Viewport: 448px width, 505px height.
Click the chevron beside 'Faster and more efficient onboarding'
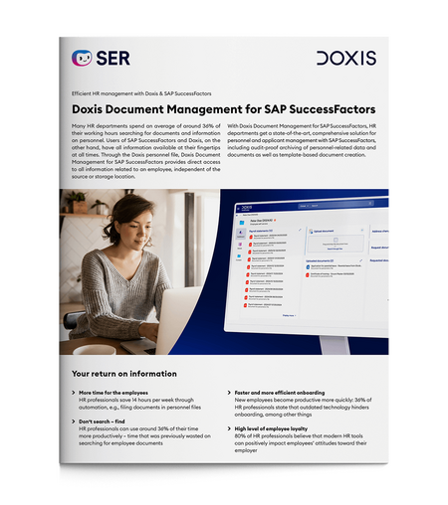[x=229, y=393]
